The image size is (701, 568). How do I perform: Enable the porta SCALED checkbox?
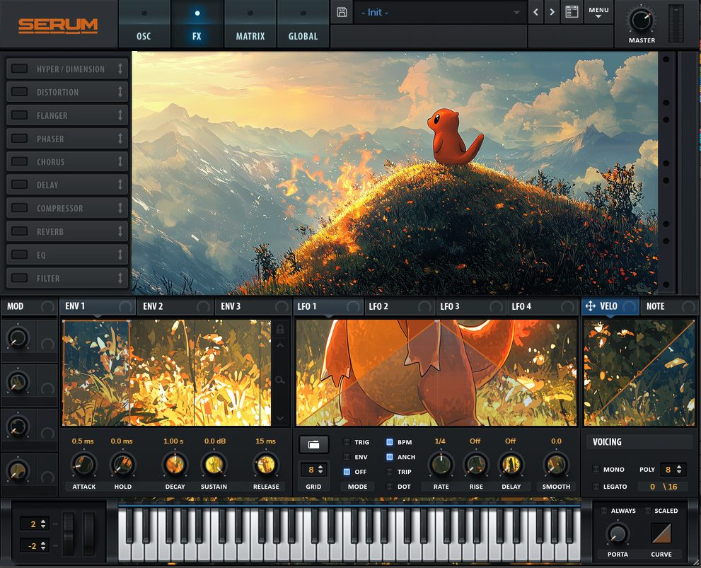click(x=647, y=510)
